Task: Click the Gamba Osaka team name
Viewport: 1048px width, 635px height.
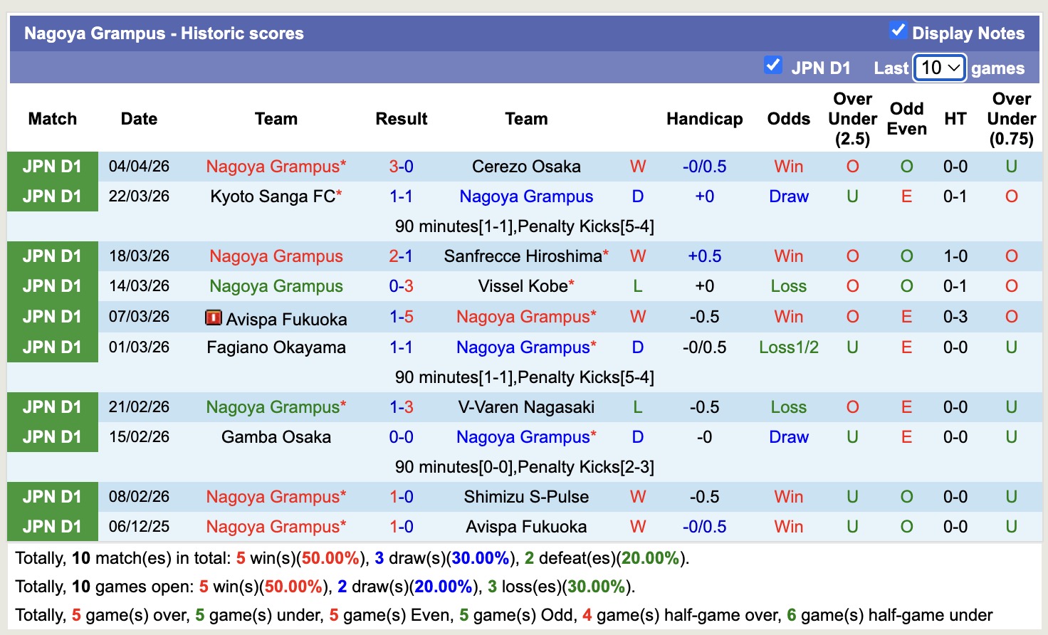Action: pos(276,436)
